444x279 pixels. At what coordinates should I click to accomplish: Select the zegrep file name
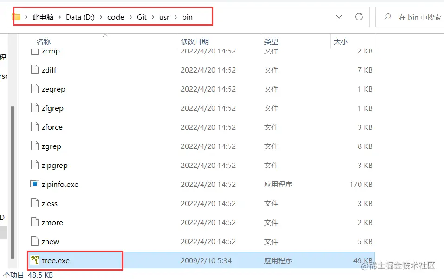(x=53, y=89)
